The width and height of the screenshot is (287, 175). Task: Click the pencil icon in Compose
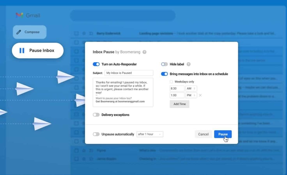pos(19,32)
